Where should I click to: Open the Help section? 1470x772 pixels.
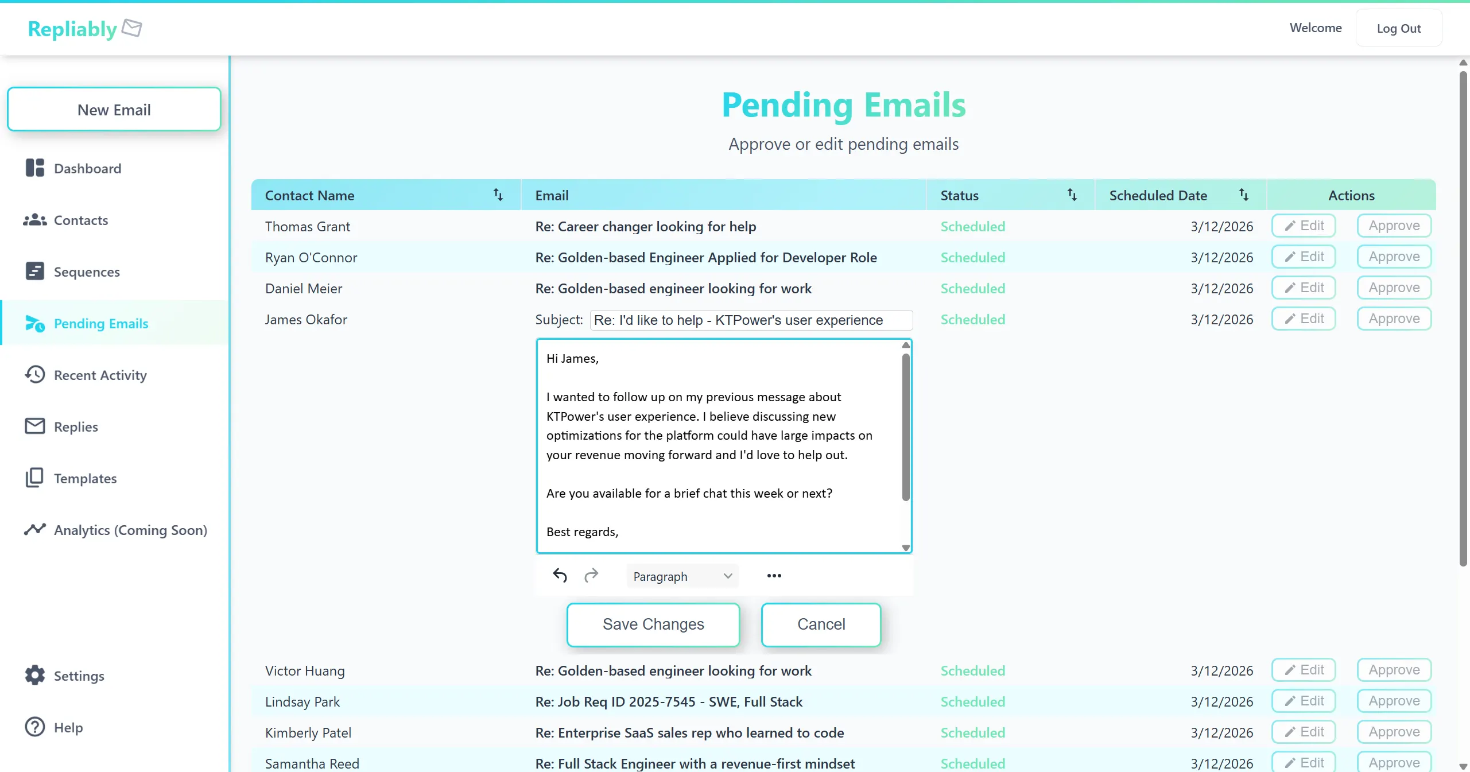pos(34,727)
